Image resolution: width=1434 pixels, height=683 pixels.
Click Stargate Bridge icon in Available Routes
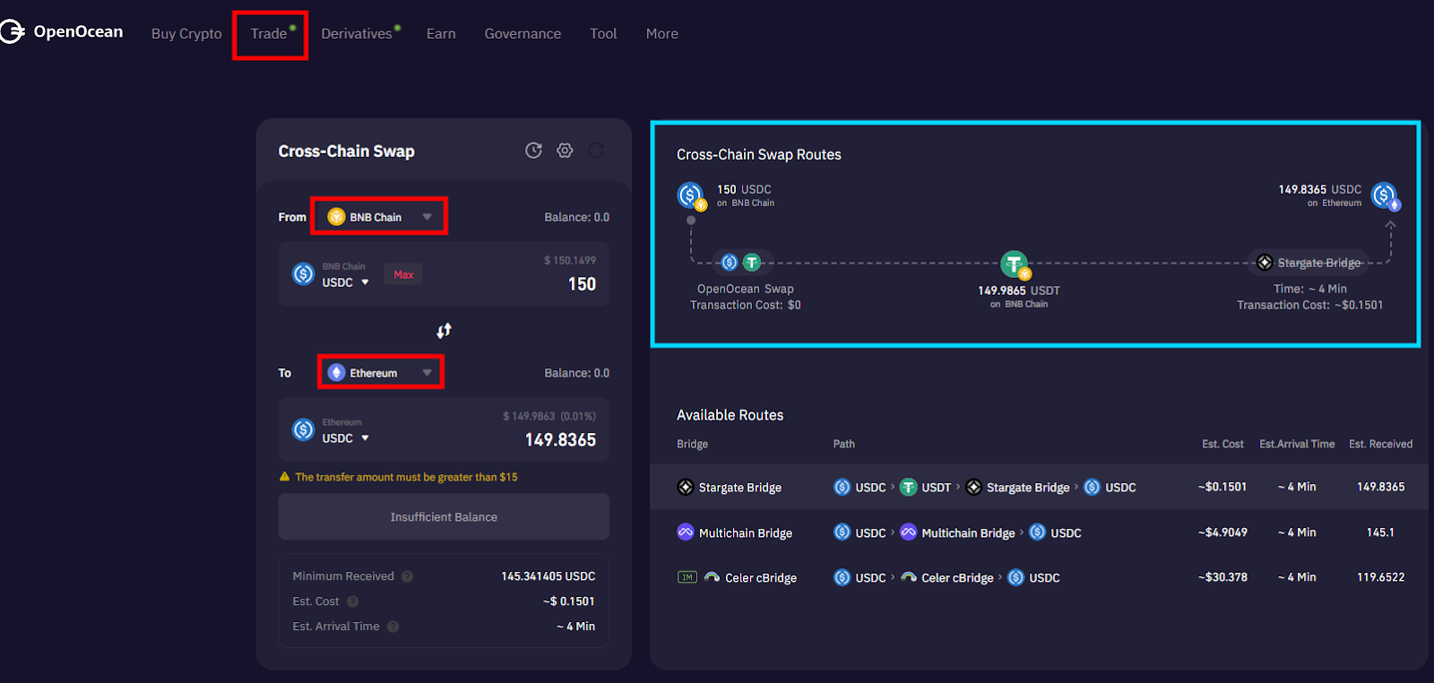tap(686, 487)
